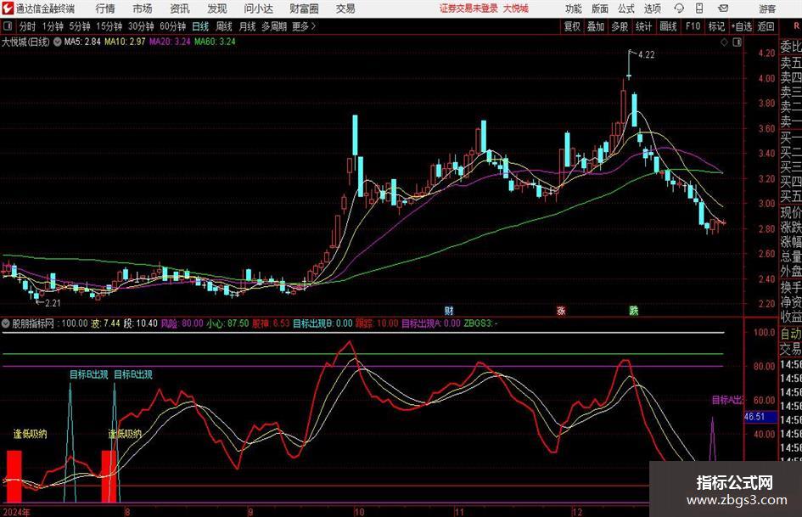The image size is (802, 517).
Task: Click the diamond icon at chart top right
Action: pyautogui.click(x=724, y=42)
